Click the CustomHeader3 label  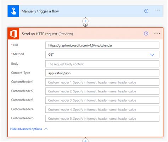(x=22, y=100)
